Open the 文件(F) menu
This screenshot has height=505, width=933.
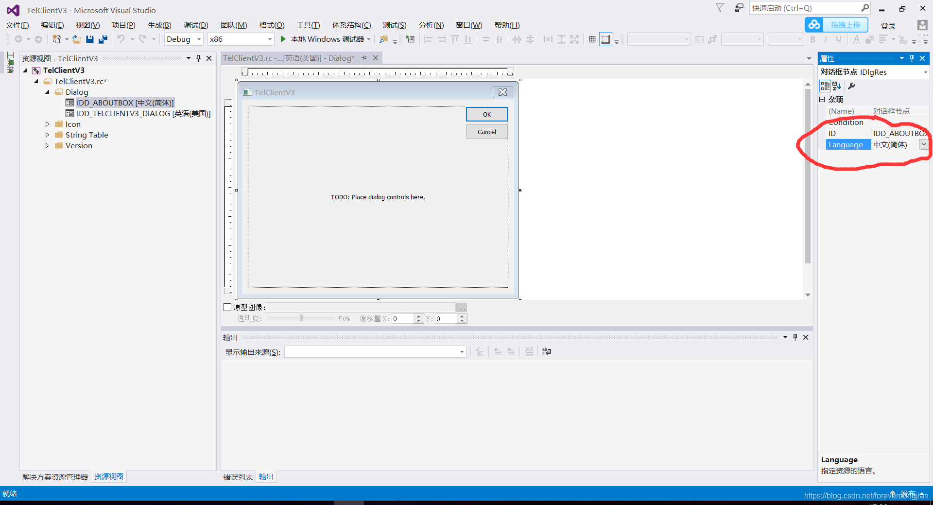[x=17, y=25]
